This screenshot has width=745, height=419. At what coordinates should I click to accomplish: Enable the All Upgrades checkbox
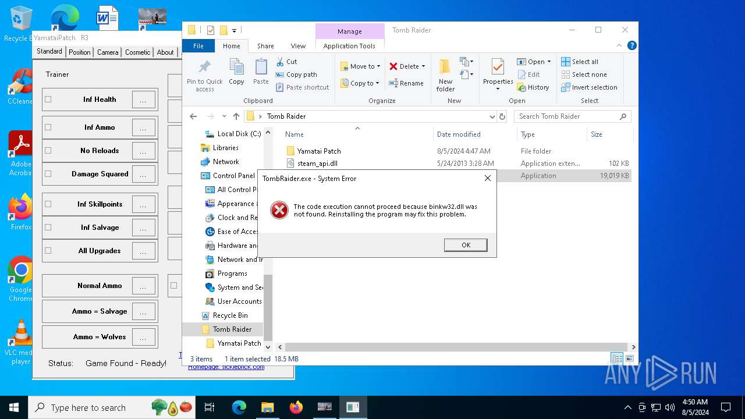pos(48,251)
